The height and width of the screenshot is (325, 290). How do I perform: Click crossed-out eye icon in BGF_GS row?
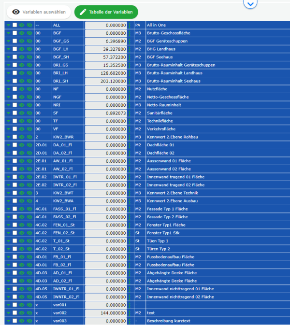(x=29, y=41)
